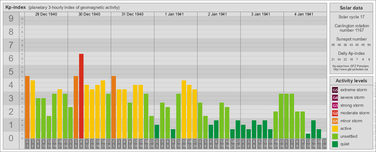This screenshot has height=152, width=376.
Task: Click the 15-18 hour label under 1 Jan 1941
Action: pyautogui.click(x=184, y=144)
